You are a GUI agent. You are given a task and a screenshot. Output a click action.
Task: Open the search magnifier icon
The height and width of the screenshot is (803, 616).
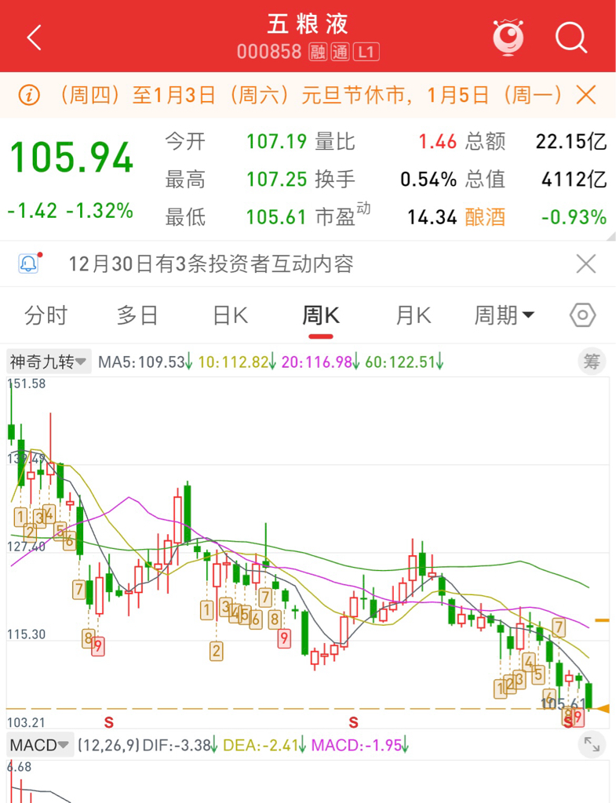(x=571, y=38)
